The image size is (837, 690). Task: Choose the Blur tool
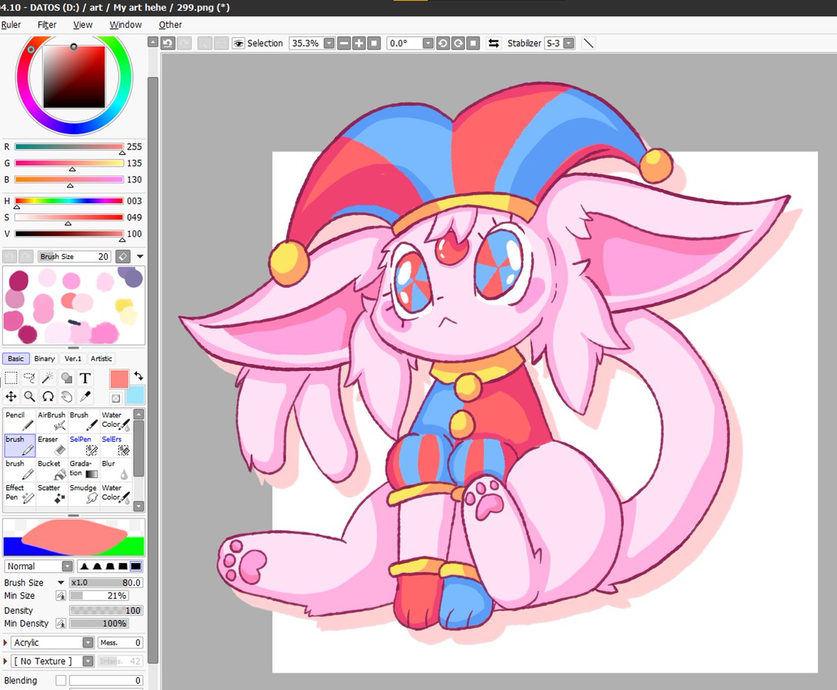[116, 469]
